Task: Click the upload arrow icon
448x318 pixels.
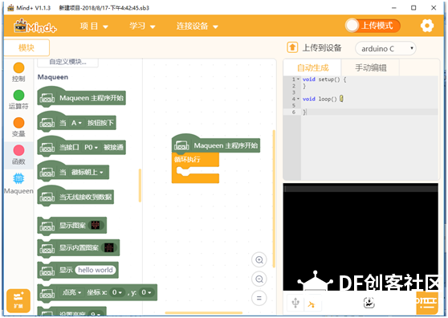Action: point(292,47)
